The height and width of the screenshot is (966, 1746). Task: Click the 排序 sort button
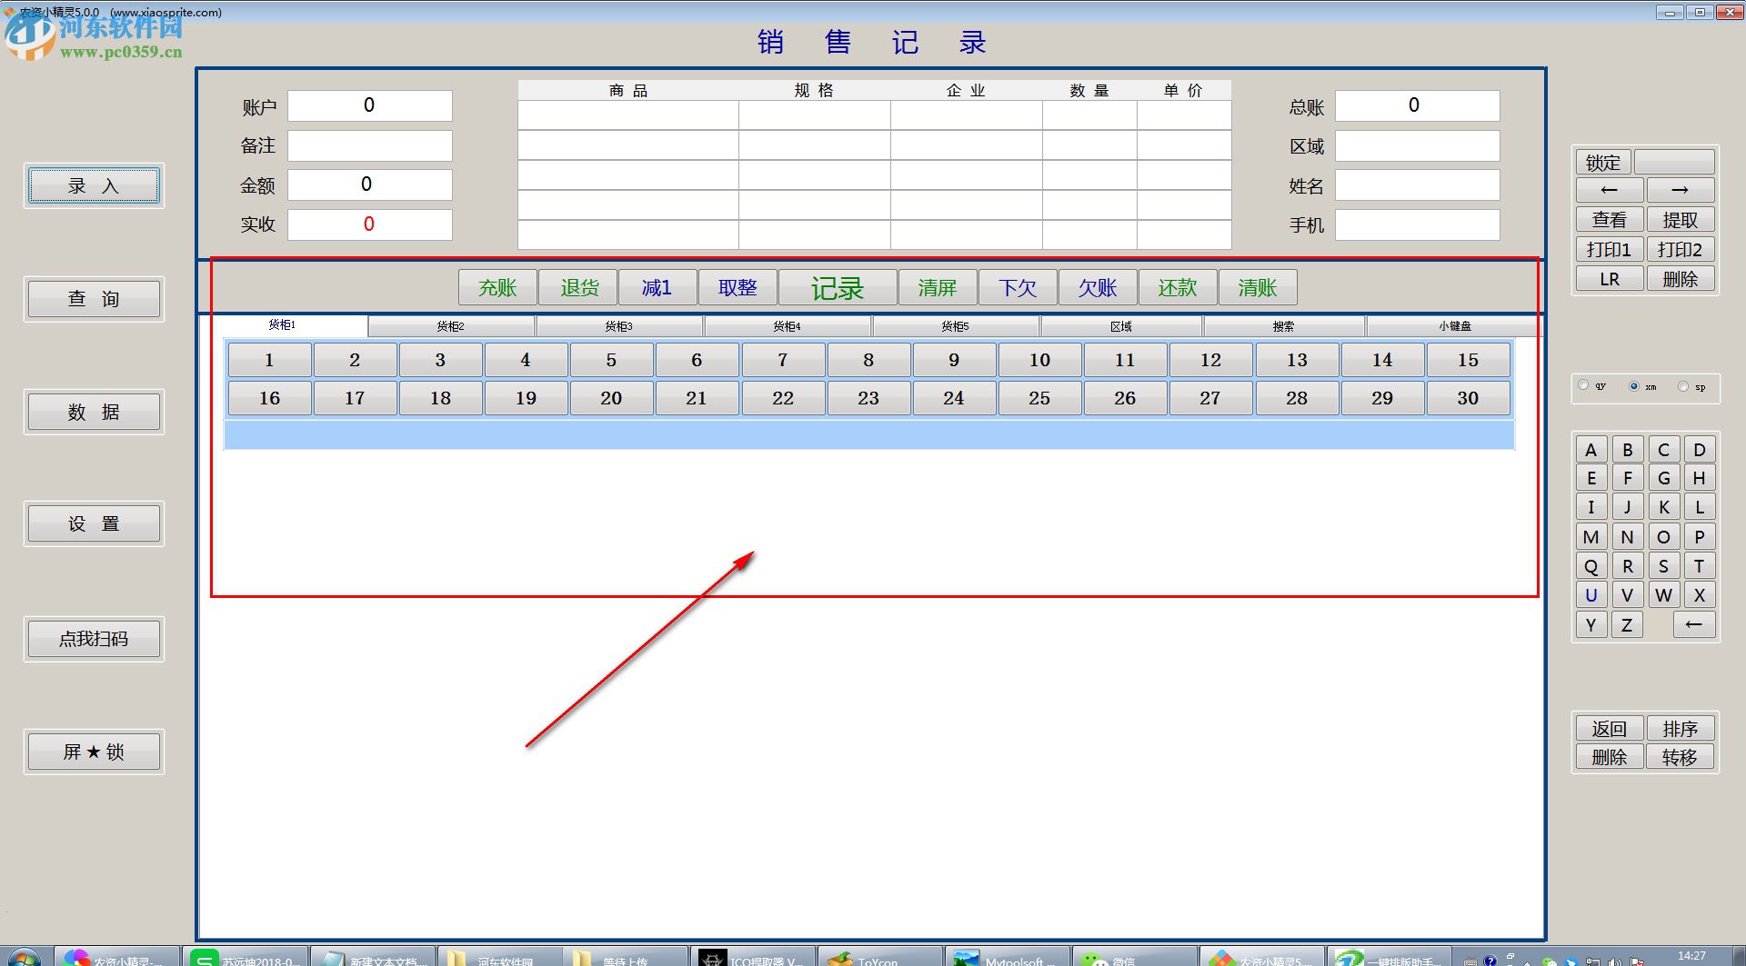1681,729
